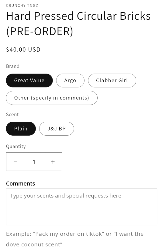The image size is (163, 250).
Task: Select the J&J BP scent
Action: 57,129
